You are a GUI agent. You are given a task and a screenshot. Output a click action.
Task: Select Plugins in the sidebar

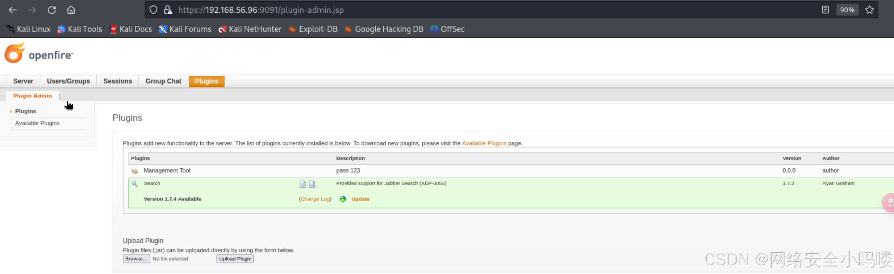(26, 111)
